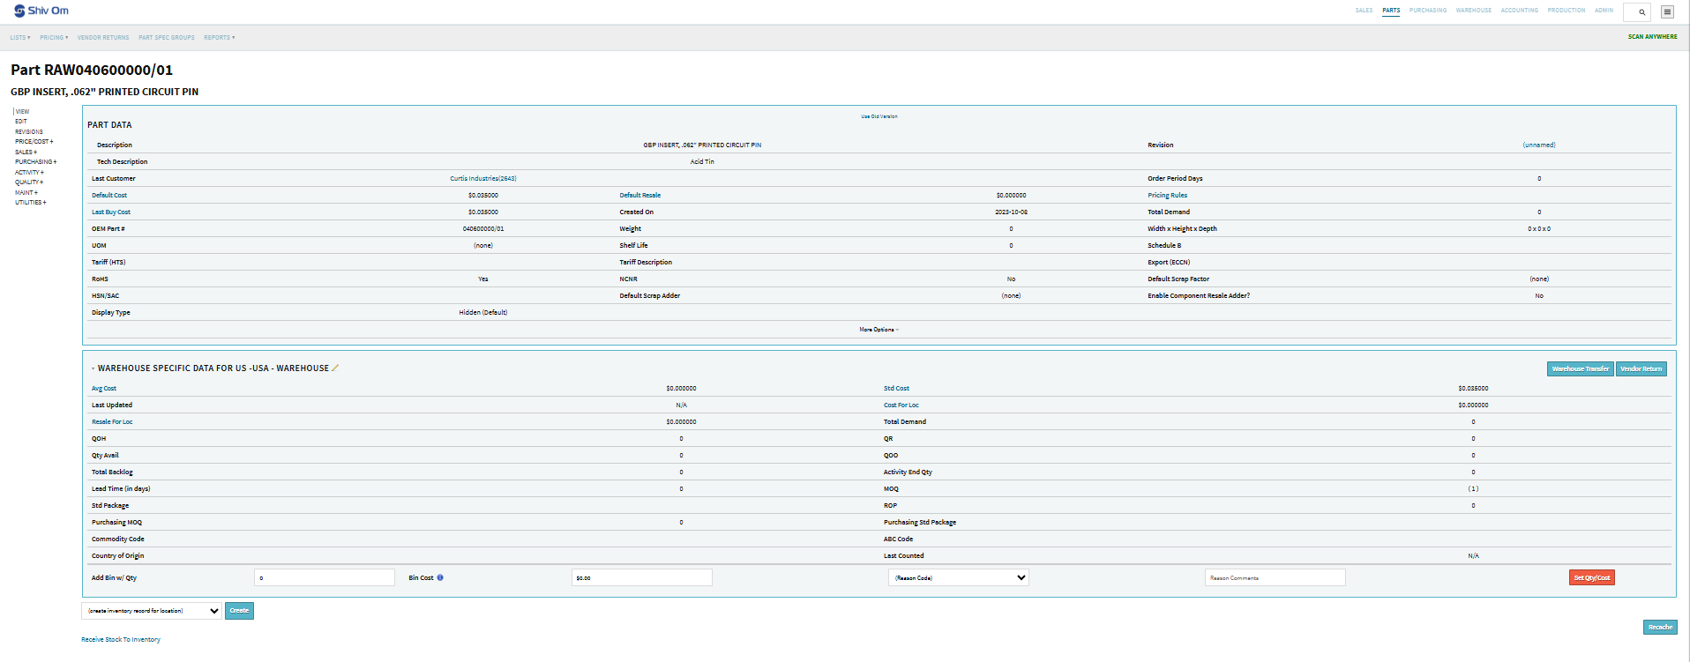Collapse the Warehouse Specific Data section
The image size is (1690, 662).
pyautogui.click(x=93, y=368)
